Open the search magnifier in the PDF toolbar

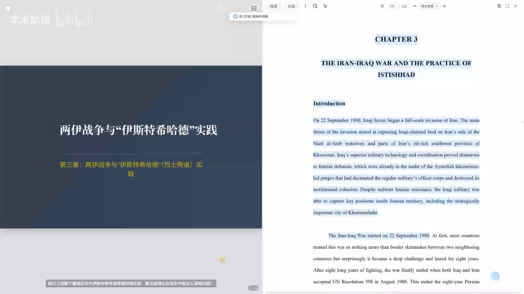coord(315,6)
